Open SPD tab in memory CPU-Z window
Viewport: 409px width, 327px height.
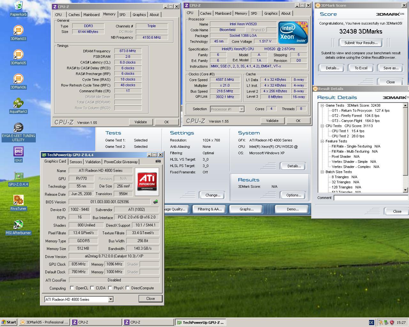[122, 15]
